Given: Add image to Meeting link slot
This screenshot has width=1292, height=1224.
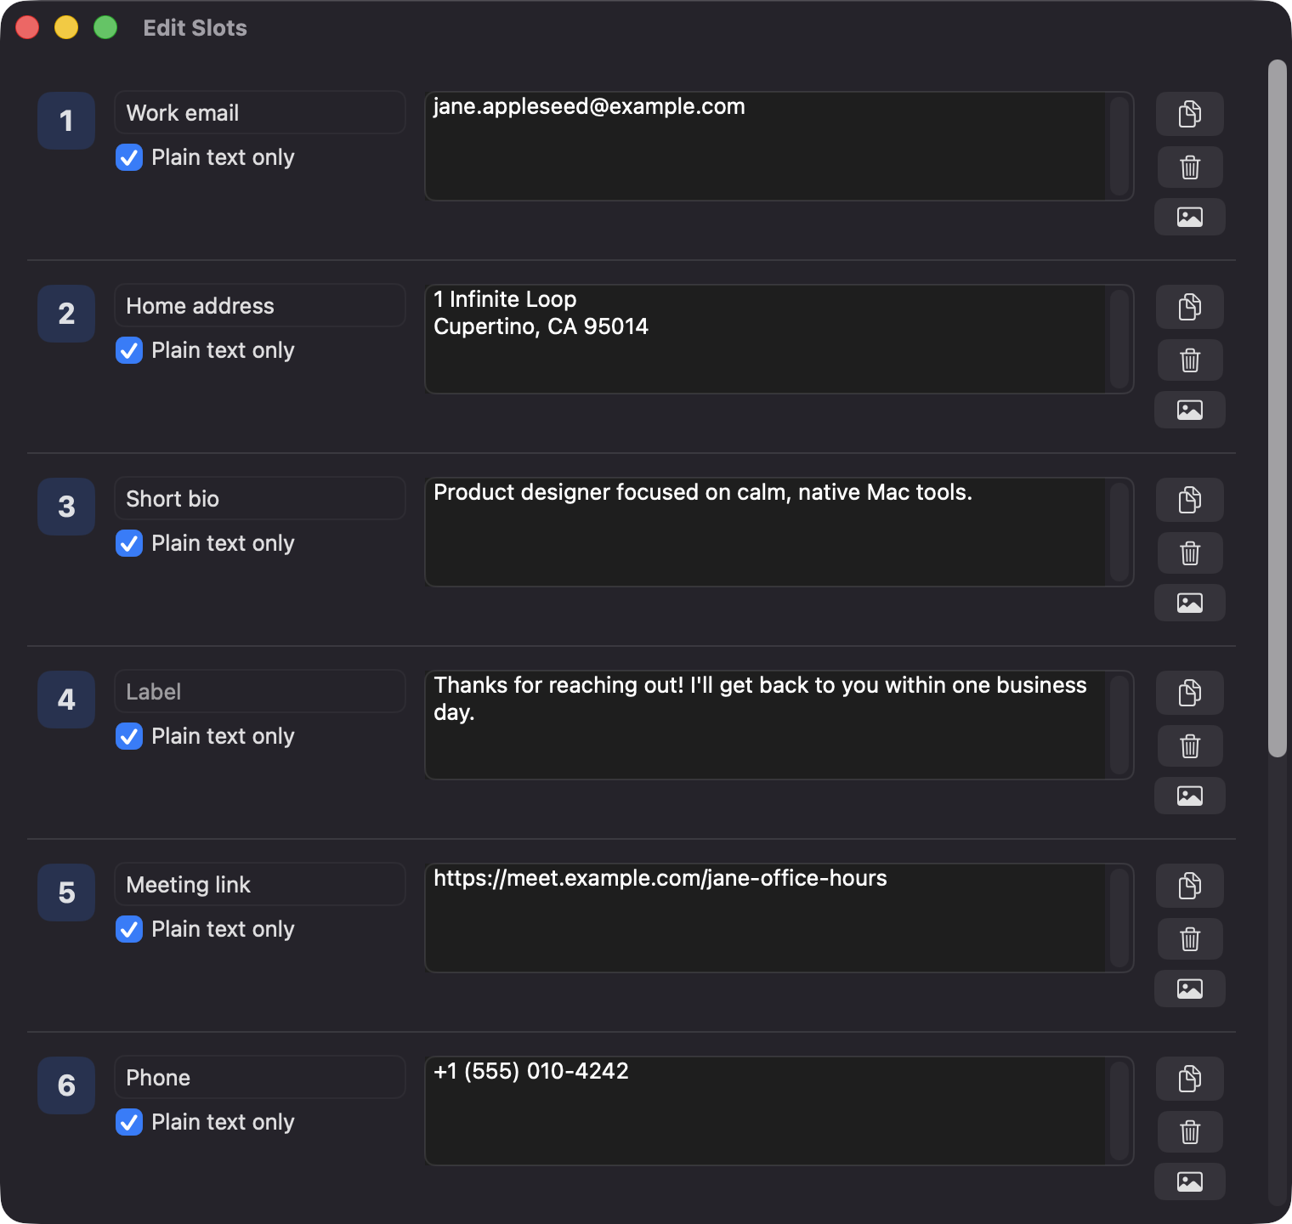Looking at the screenshot, I should click(x=1190, y=989).
